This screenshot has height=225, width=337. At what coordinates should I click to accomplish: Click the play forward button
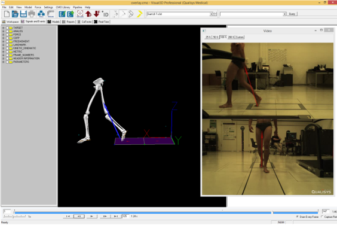coord(92,216)
